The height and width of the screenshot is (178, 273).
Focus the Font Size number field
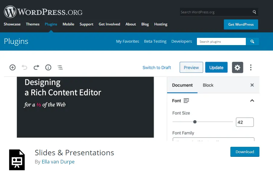245,122
